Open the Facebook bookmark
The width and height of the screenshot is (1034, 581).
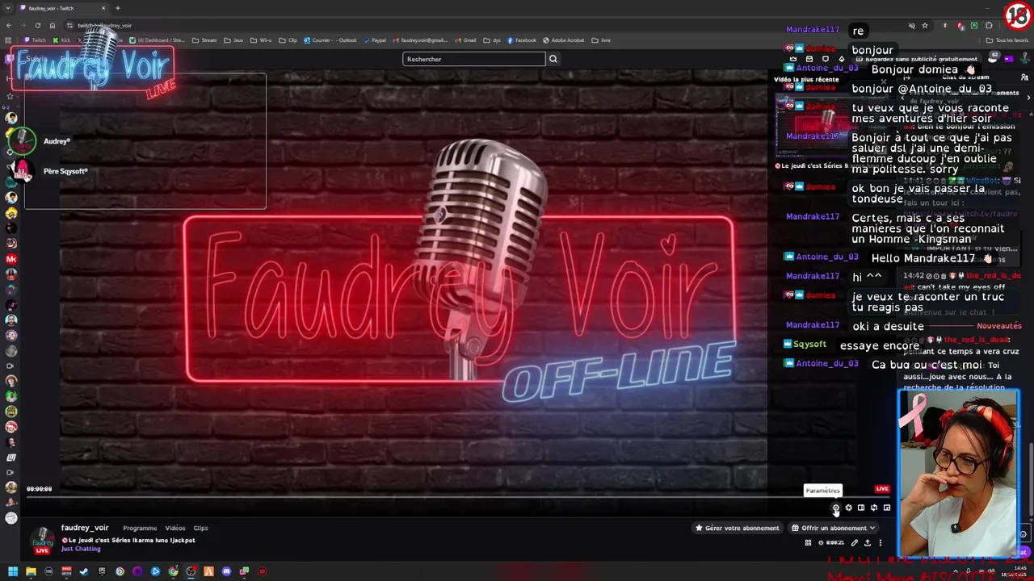(x=522, y=40)
